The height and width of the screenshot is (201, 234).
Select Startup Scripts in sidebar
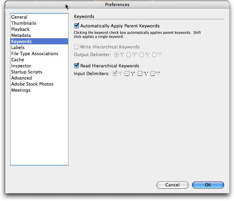pyautogui.click(x=26, y=72)
